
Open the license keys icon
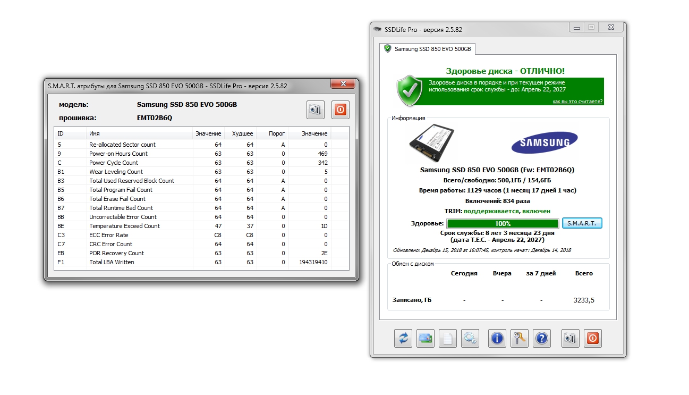pos(520,338)
